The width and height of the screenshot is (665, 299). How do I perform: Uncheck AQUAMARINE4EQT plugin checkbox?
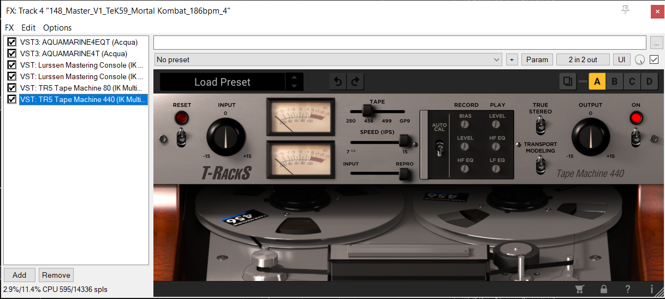pyautogui.click(x=11, y=42)
